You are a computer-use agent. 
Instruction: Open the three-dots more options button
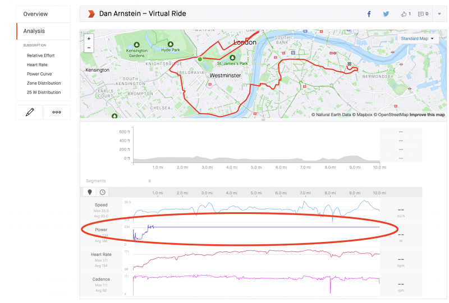click(57, 112)
